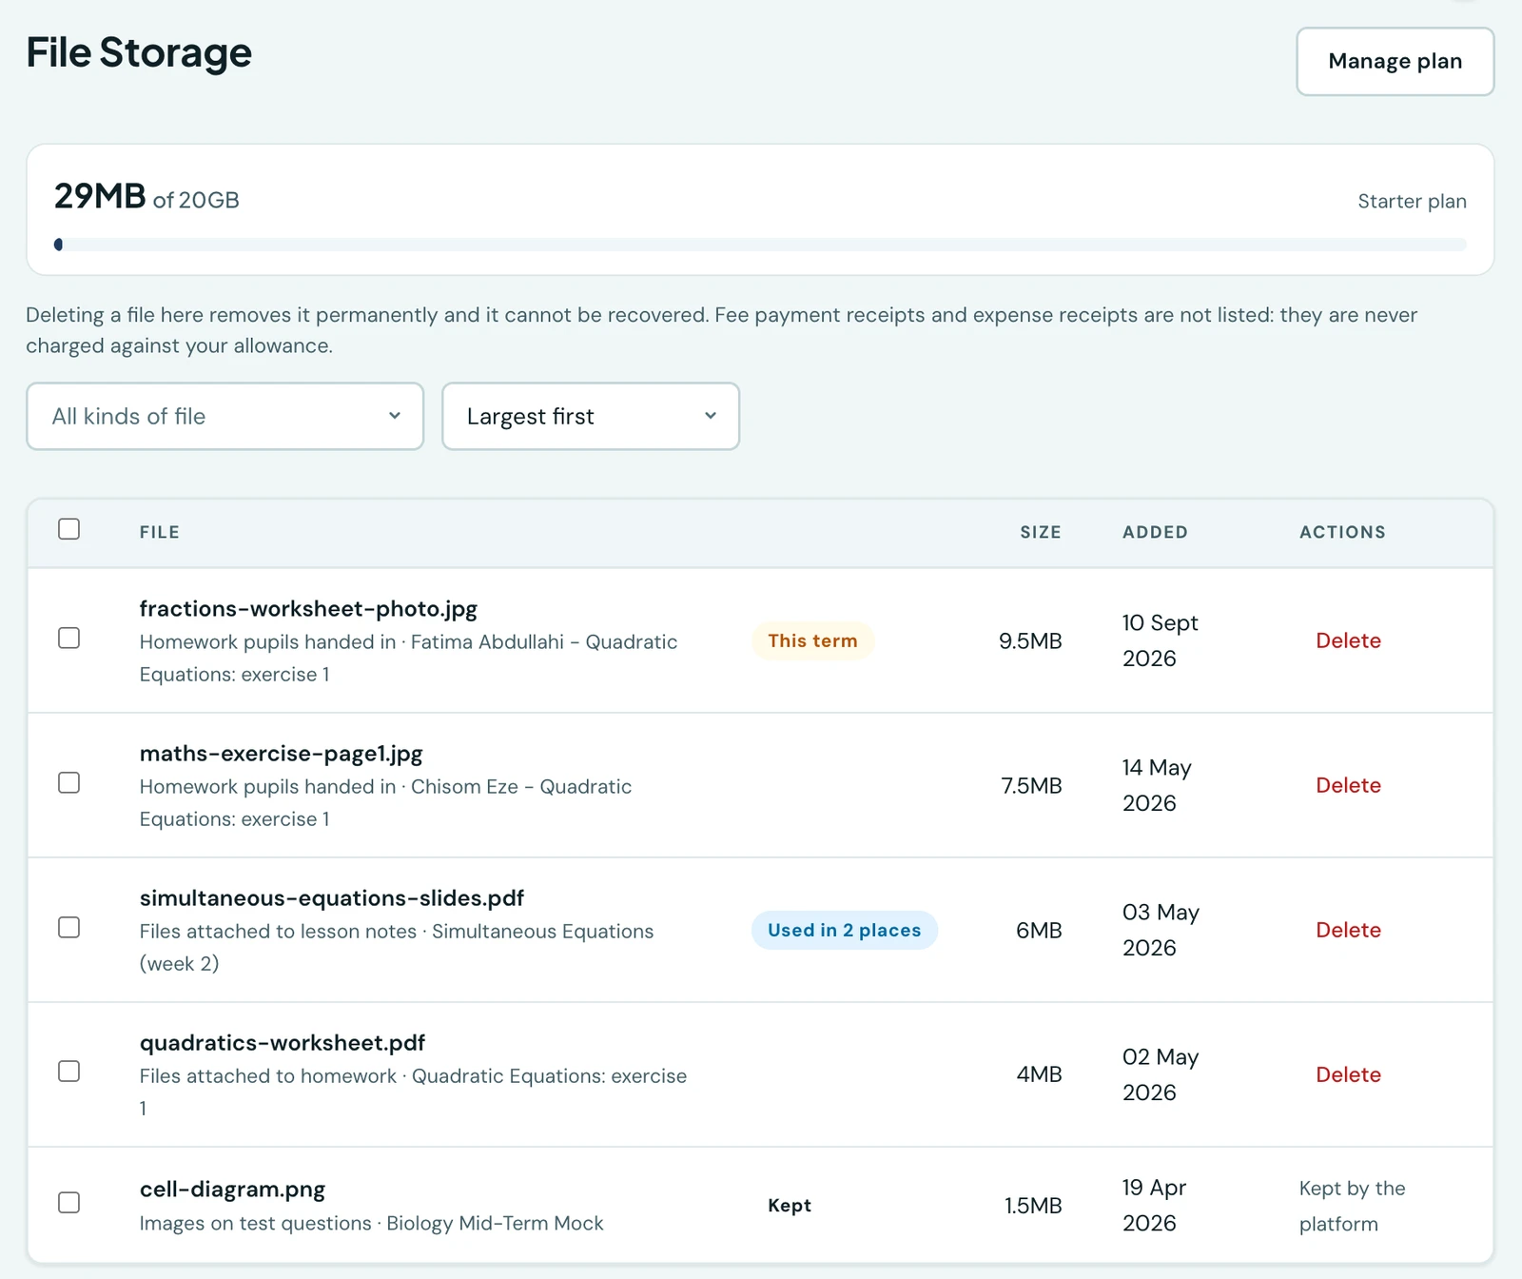Delete maths-exercise-page1.jpg file
Image resolution: width=1522 pixels, height=1279 pixels.
tap(1348, 785)
